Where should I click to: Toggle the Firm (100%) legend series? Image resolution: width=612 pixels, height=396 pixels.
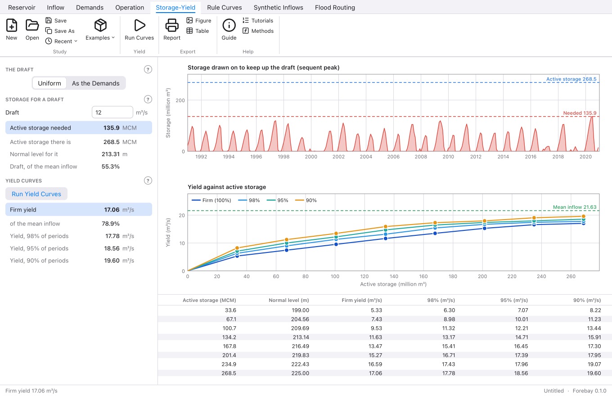211,200
